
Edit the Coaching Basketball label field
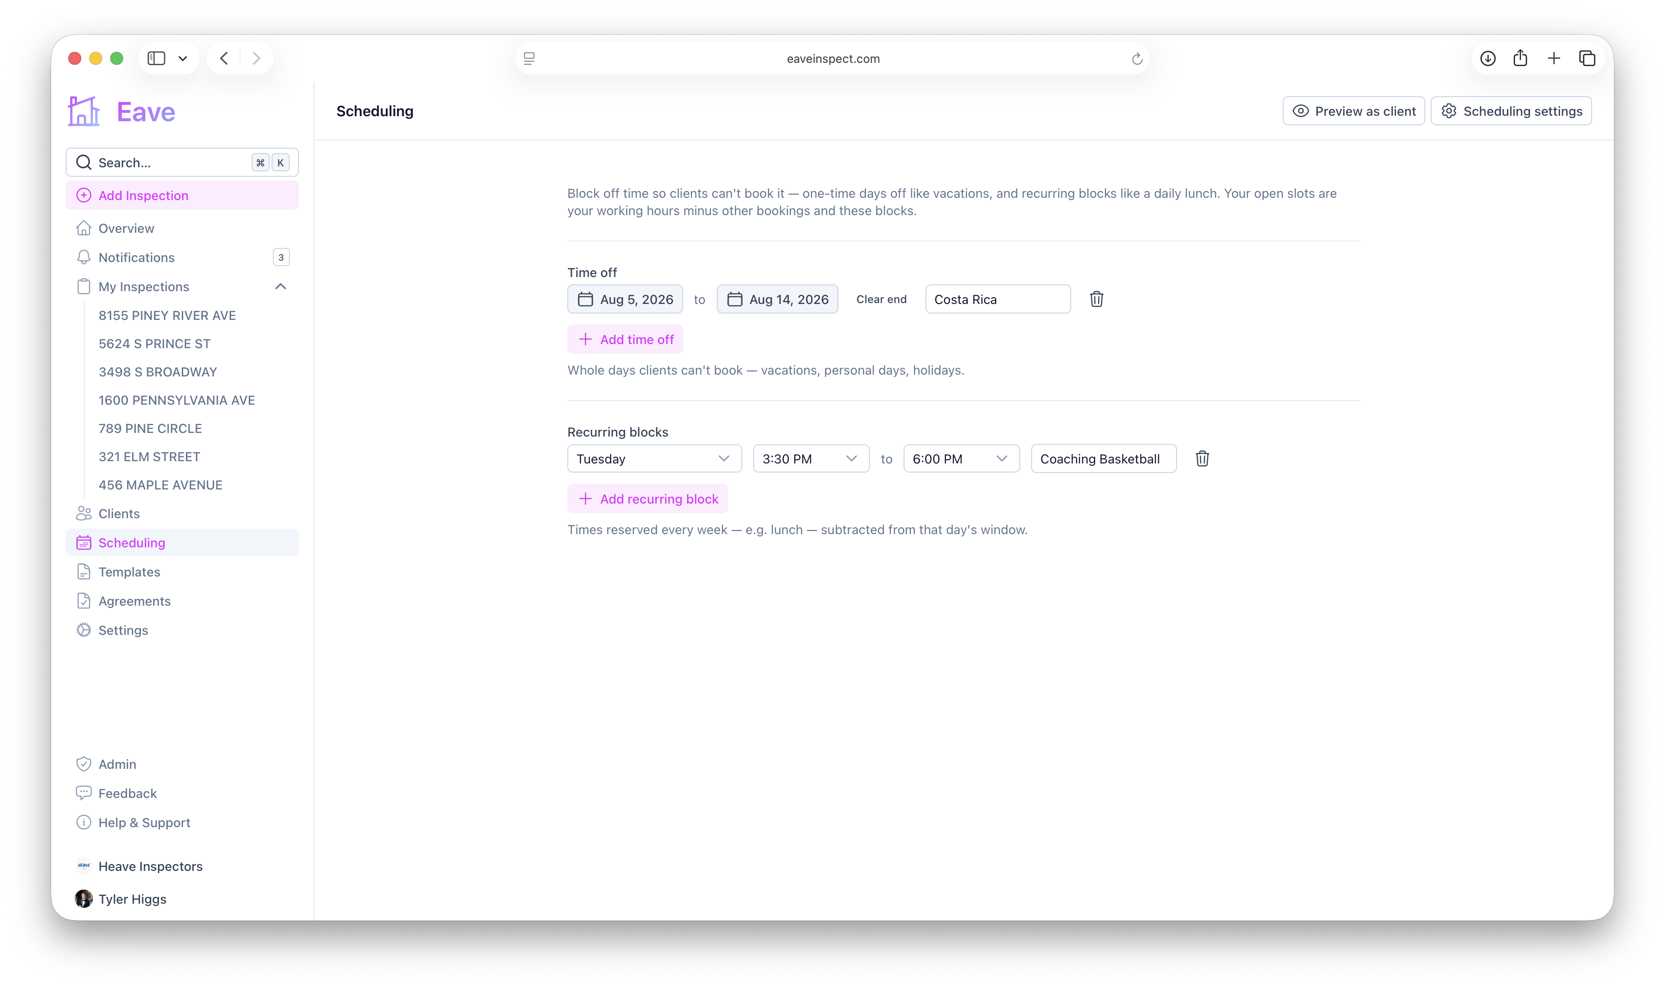coord(1103,459)
